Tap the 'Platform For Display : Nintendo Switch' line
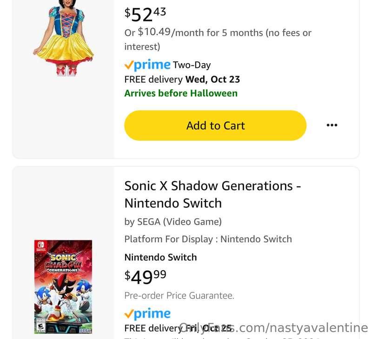Image resolution: width=372 pixels, height=339 pixels. tap(208, 239)
